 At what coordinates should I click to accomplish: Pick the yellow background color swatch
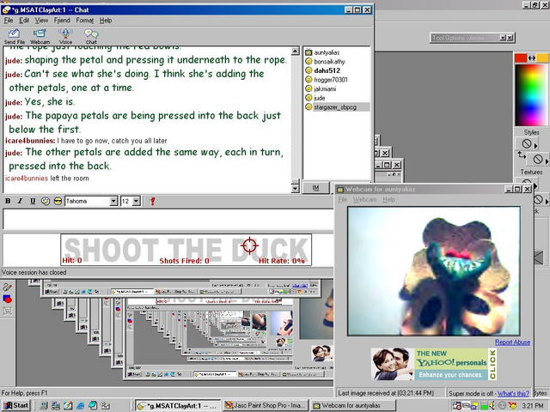pyautogui.click(x=542, y=58)
